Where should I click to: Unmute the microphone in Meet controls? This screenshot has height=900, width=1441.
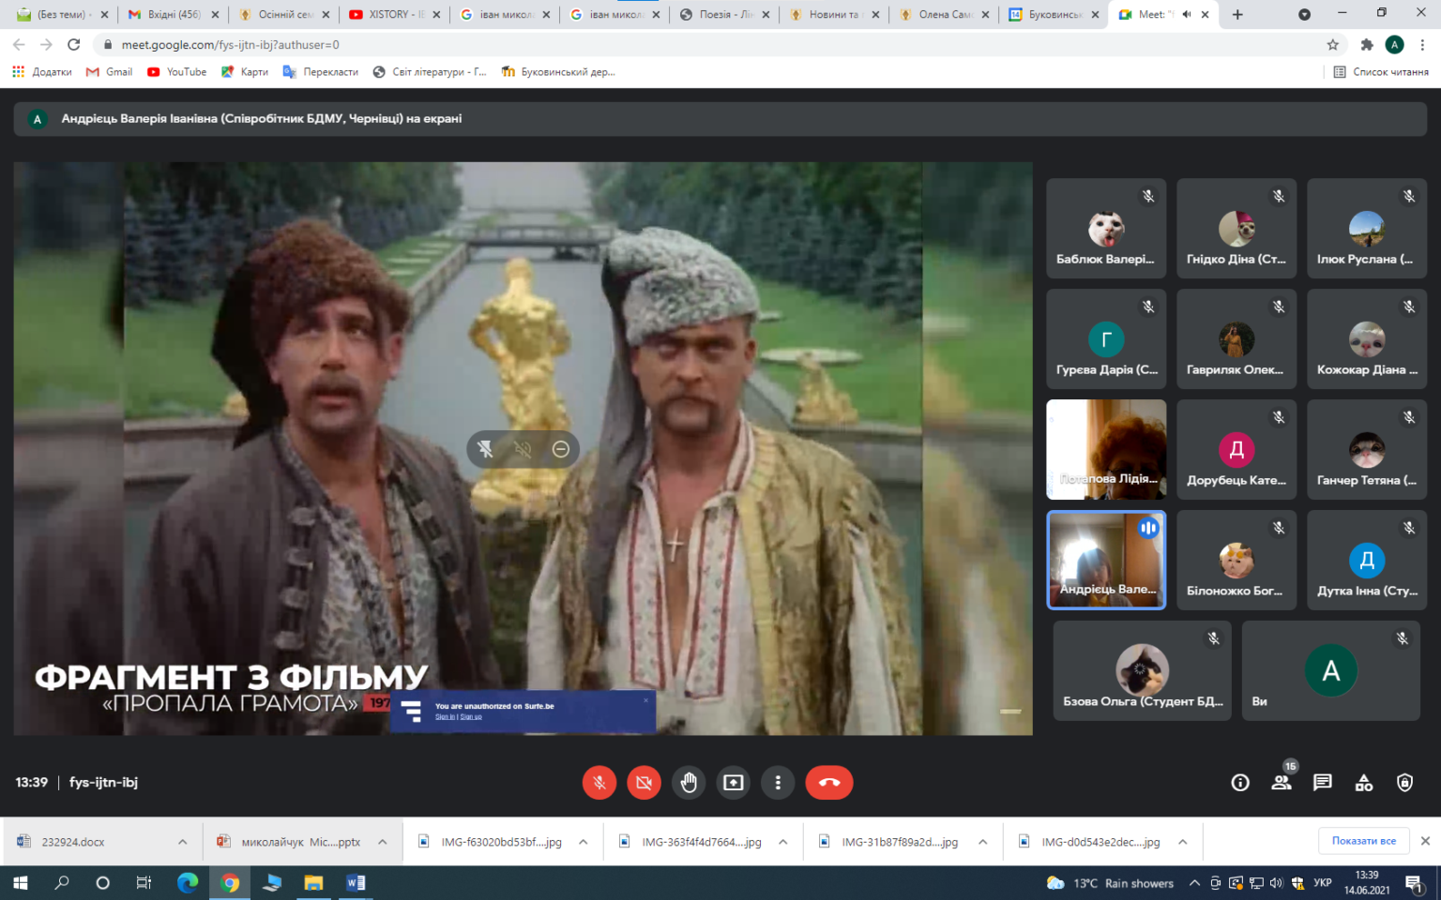tap(599, 782)
